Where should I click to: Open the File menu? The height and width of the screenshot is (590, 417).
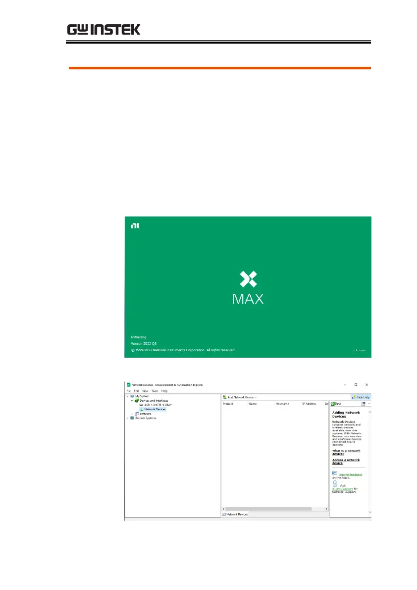(128, 391)
